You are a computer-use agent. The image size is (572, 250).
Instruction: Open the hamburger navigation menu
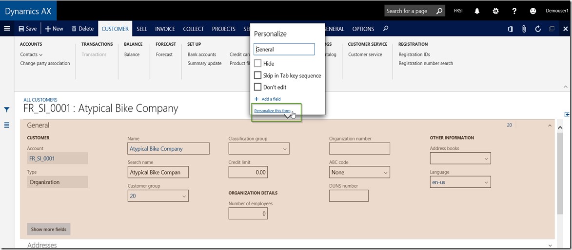pos(7,29)
